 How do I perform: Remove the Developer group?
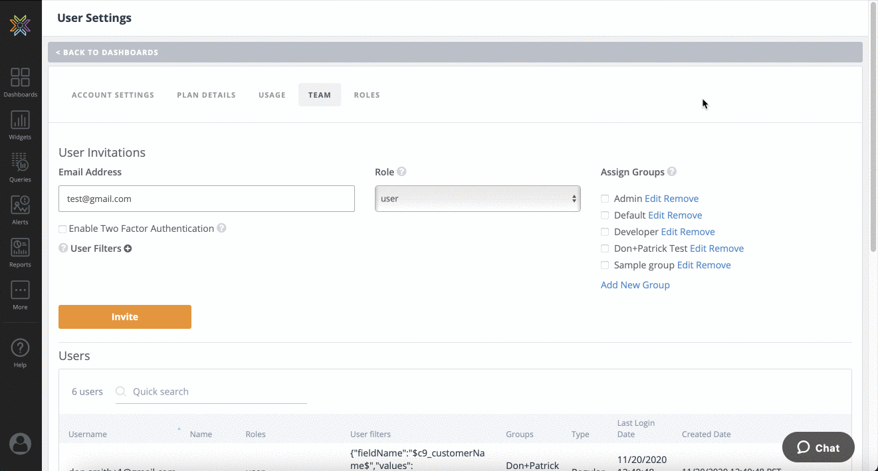click(x=697, y=232)
